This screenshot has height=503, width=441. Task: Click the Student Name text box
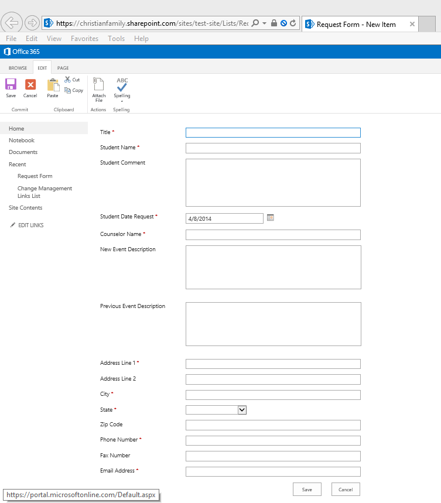tap(273, 148)
